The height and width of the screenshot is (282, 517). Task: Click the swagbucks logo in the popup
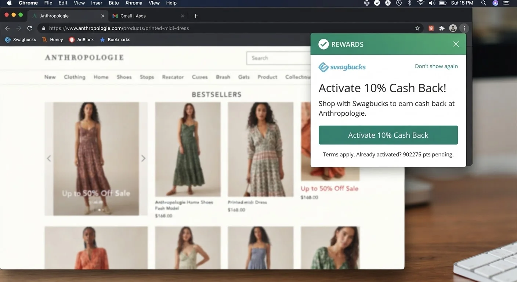342,67
